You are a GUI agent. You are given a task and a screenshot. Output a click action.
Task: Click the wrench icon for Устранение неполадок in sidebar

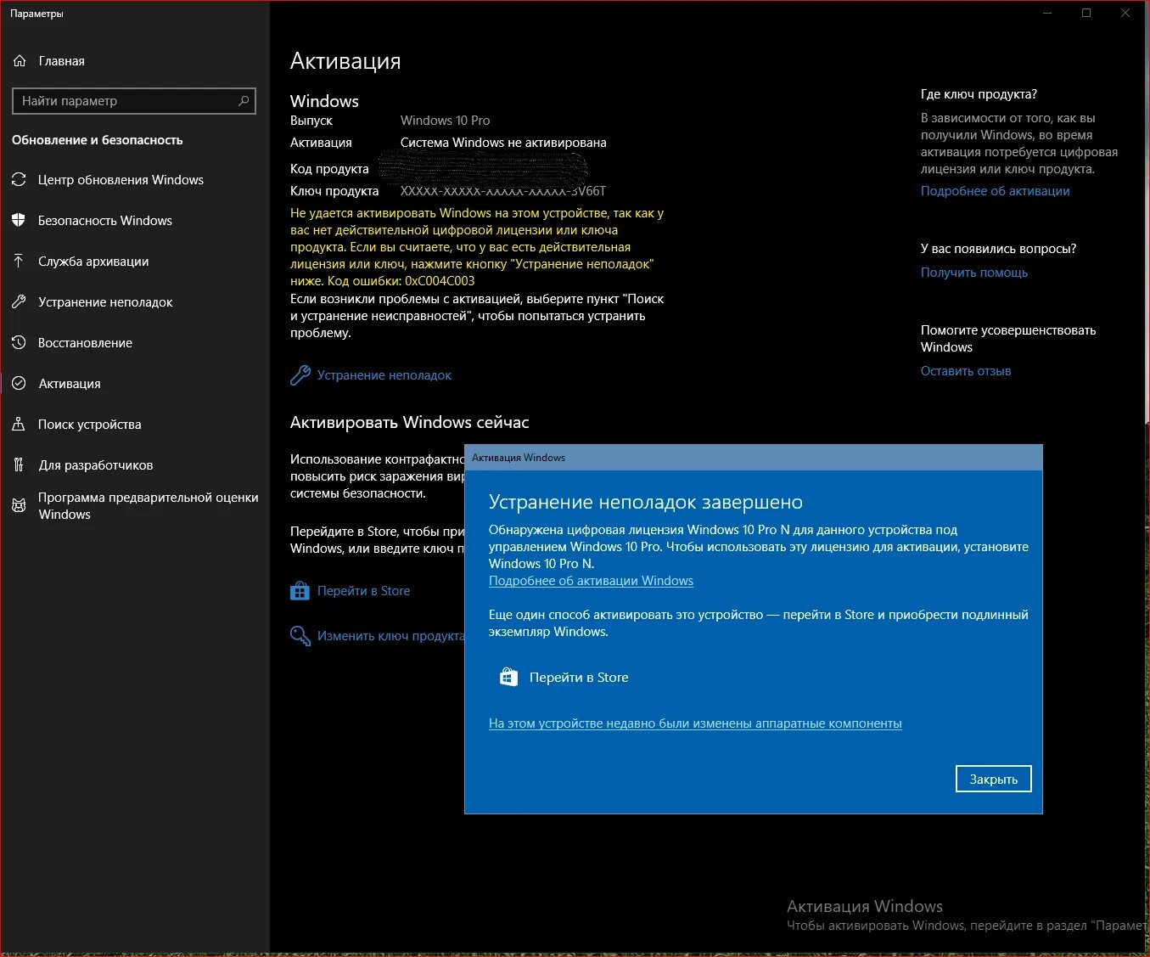coord(19,302)
